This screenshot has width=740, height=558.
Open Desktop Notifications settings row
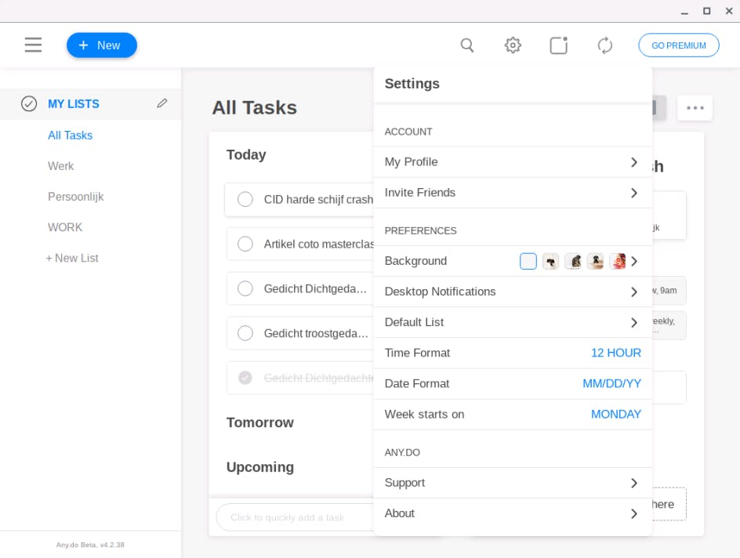pos(513,292)
